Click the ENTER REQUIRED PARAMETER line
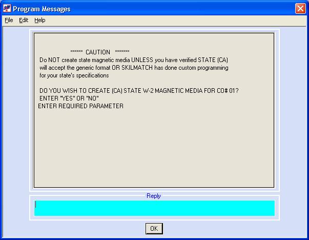The image size is (309, 240). 80,106
